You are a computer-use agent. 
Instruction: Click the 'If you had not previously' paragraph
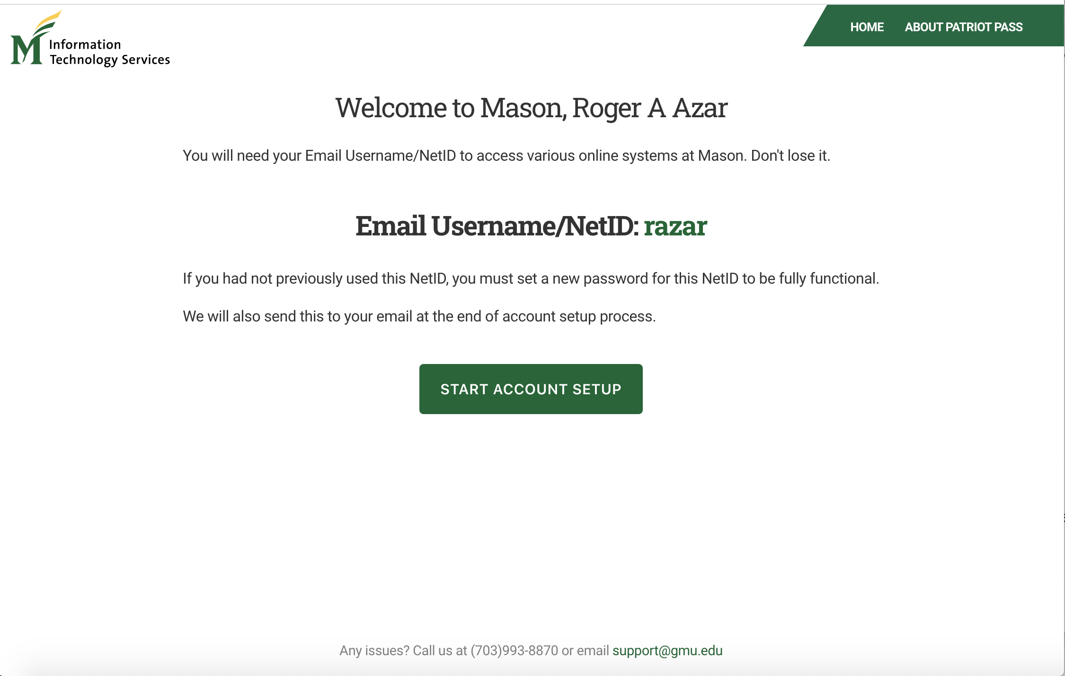(473, 278)
